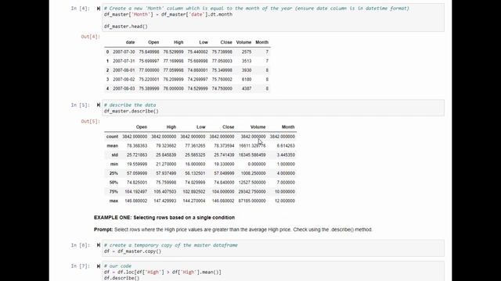The height and width of the screenshot is (281, 501).
Task: Run cell In [7] using its run icon
Action: pos(99,266)
